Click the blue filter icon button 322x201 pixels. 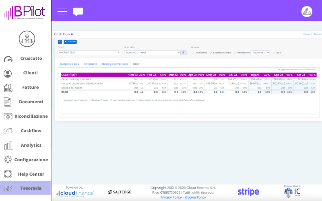point(60,42)
